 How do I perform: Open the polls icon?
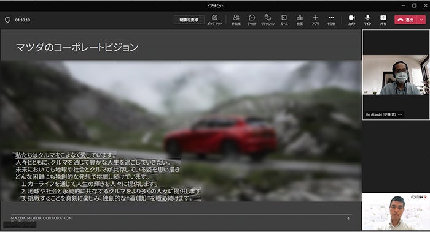(300, 20)
